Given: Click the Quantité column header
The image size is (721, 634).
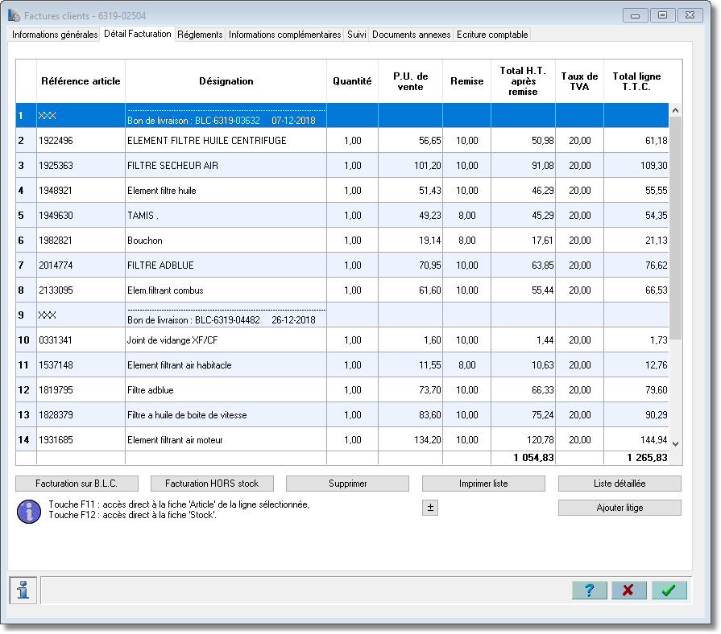Looking at the screenshot, I should point(352,81).
